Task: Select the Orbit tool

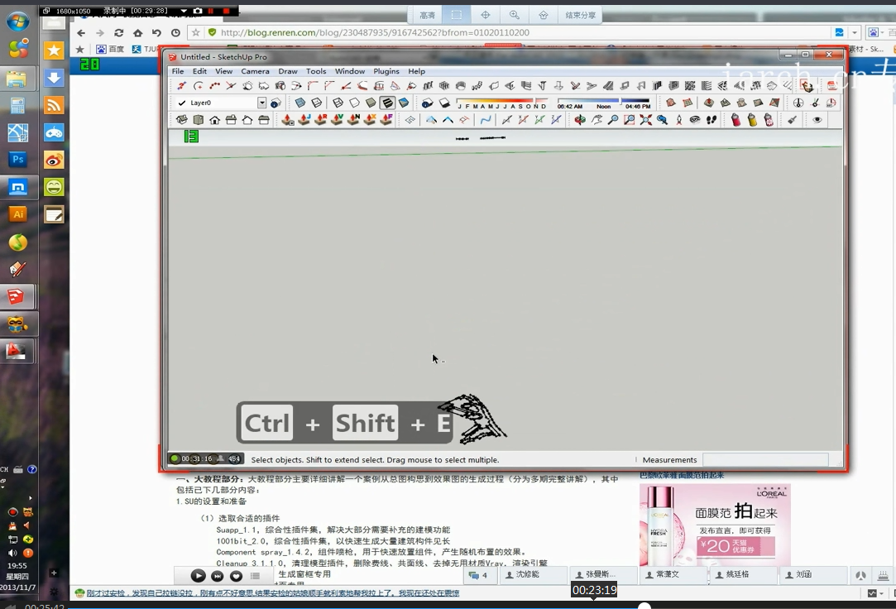Action: pyautogui.click(x=579, y=120)
